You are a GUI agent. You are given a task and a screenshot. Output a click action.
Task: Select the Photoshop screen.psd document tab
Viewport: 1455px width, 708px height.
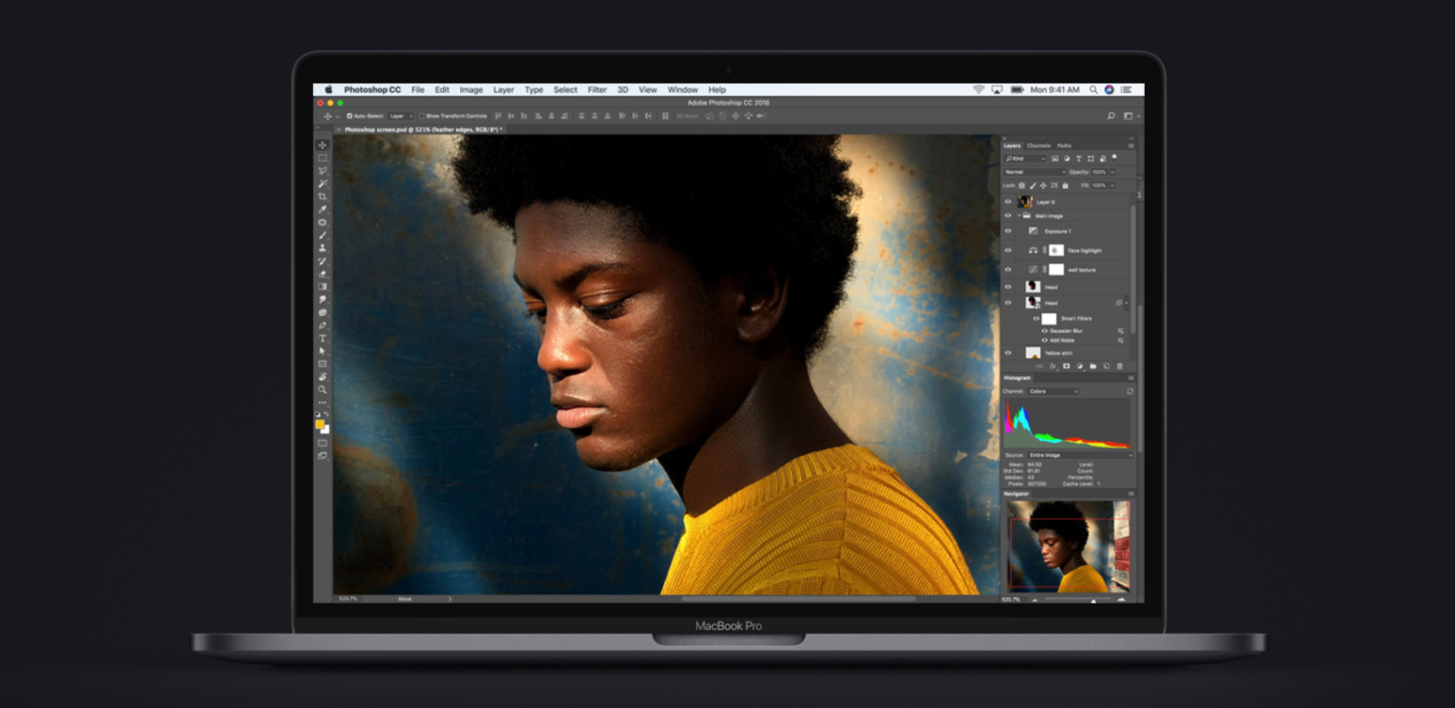420,130
